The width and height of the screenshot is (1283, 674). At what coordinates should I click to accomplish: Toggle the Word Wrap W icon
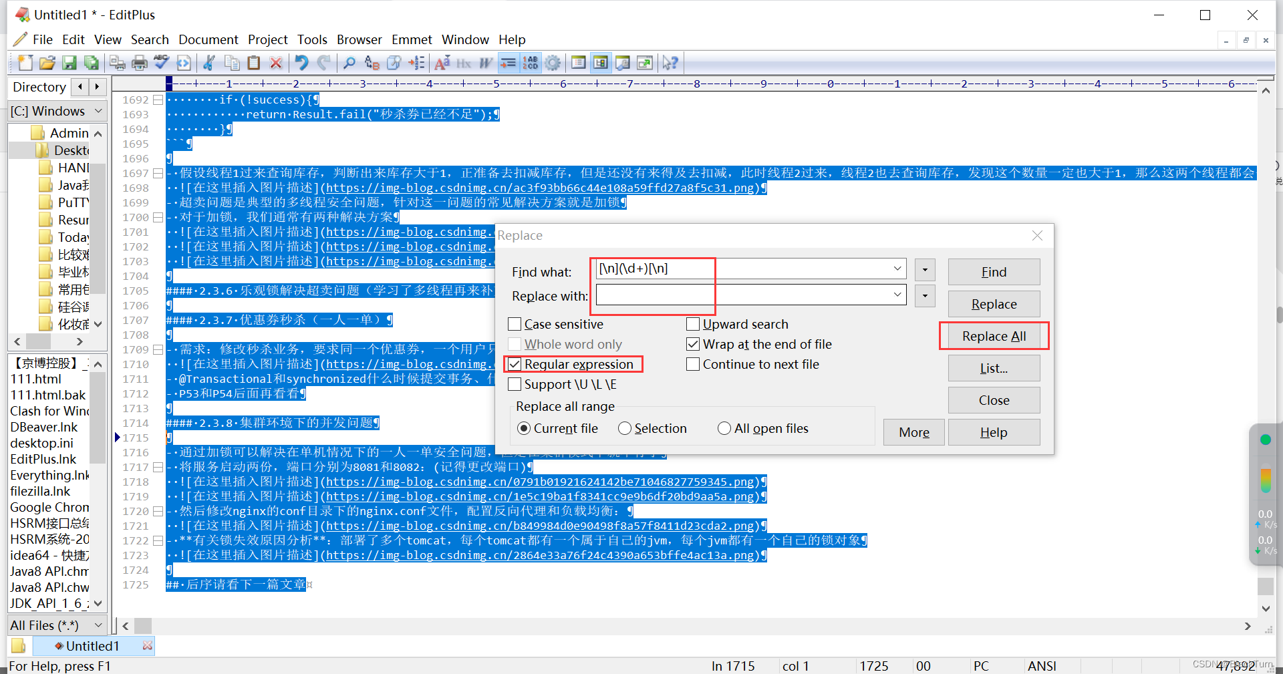coord(486,63)
